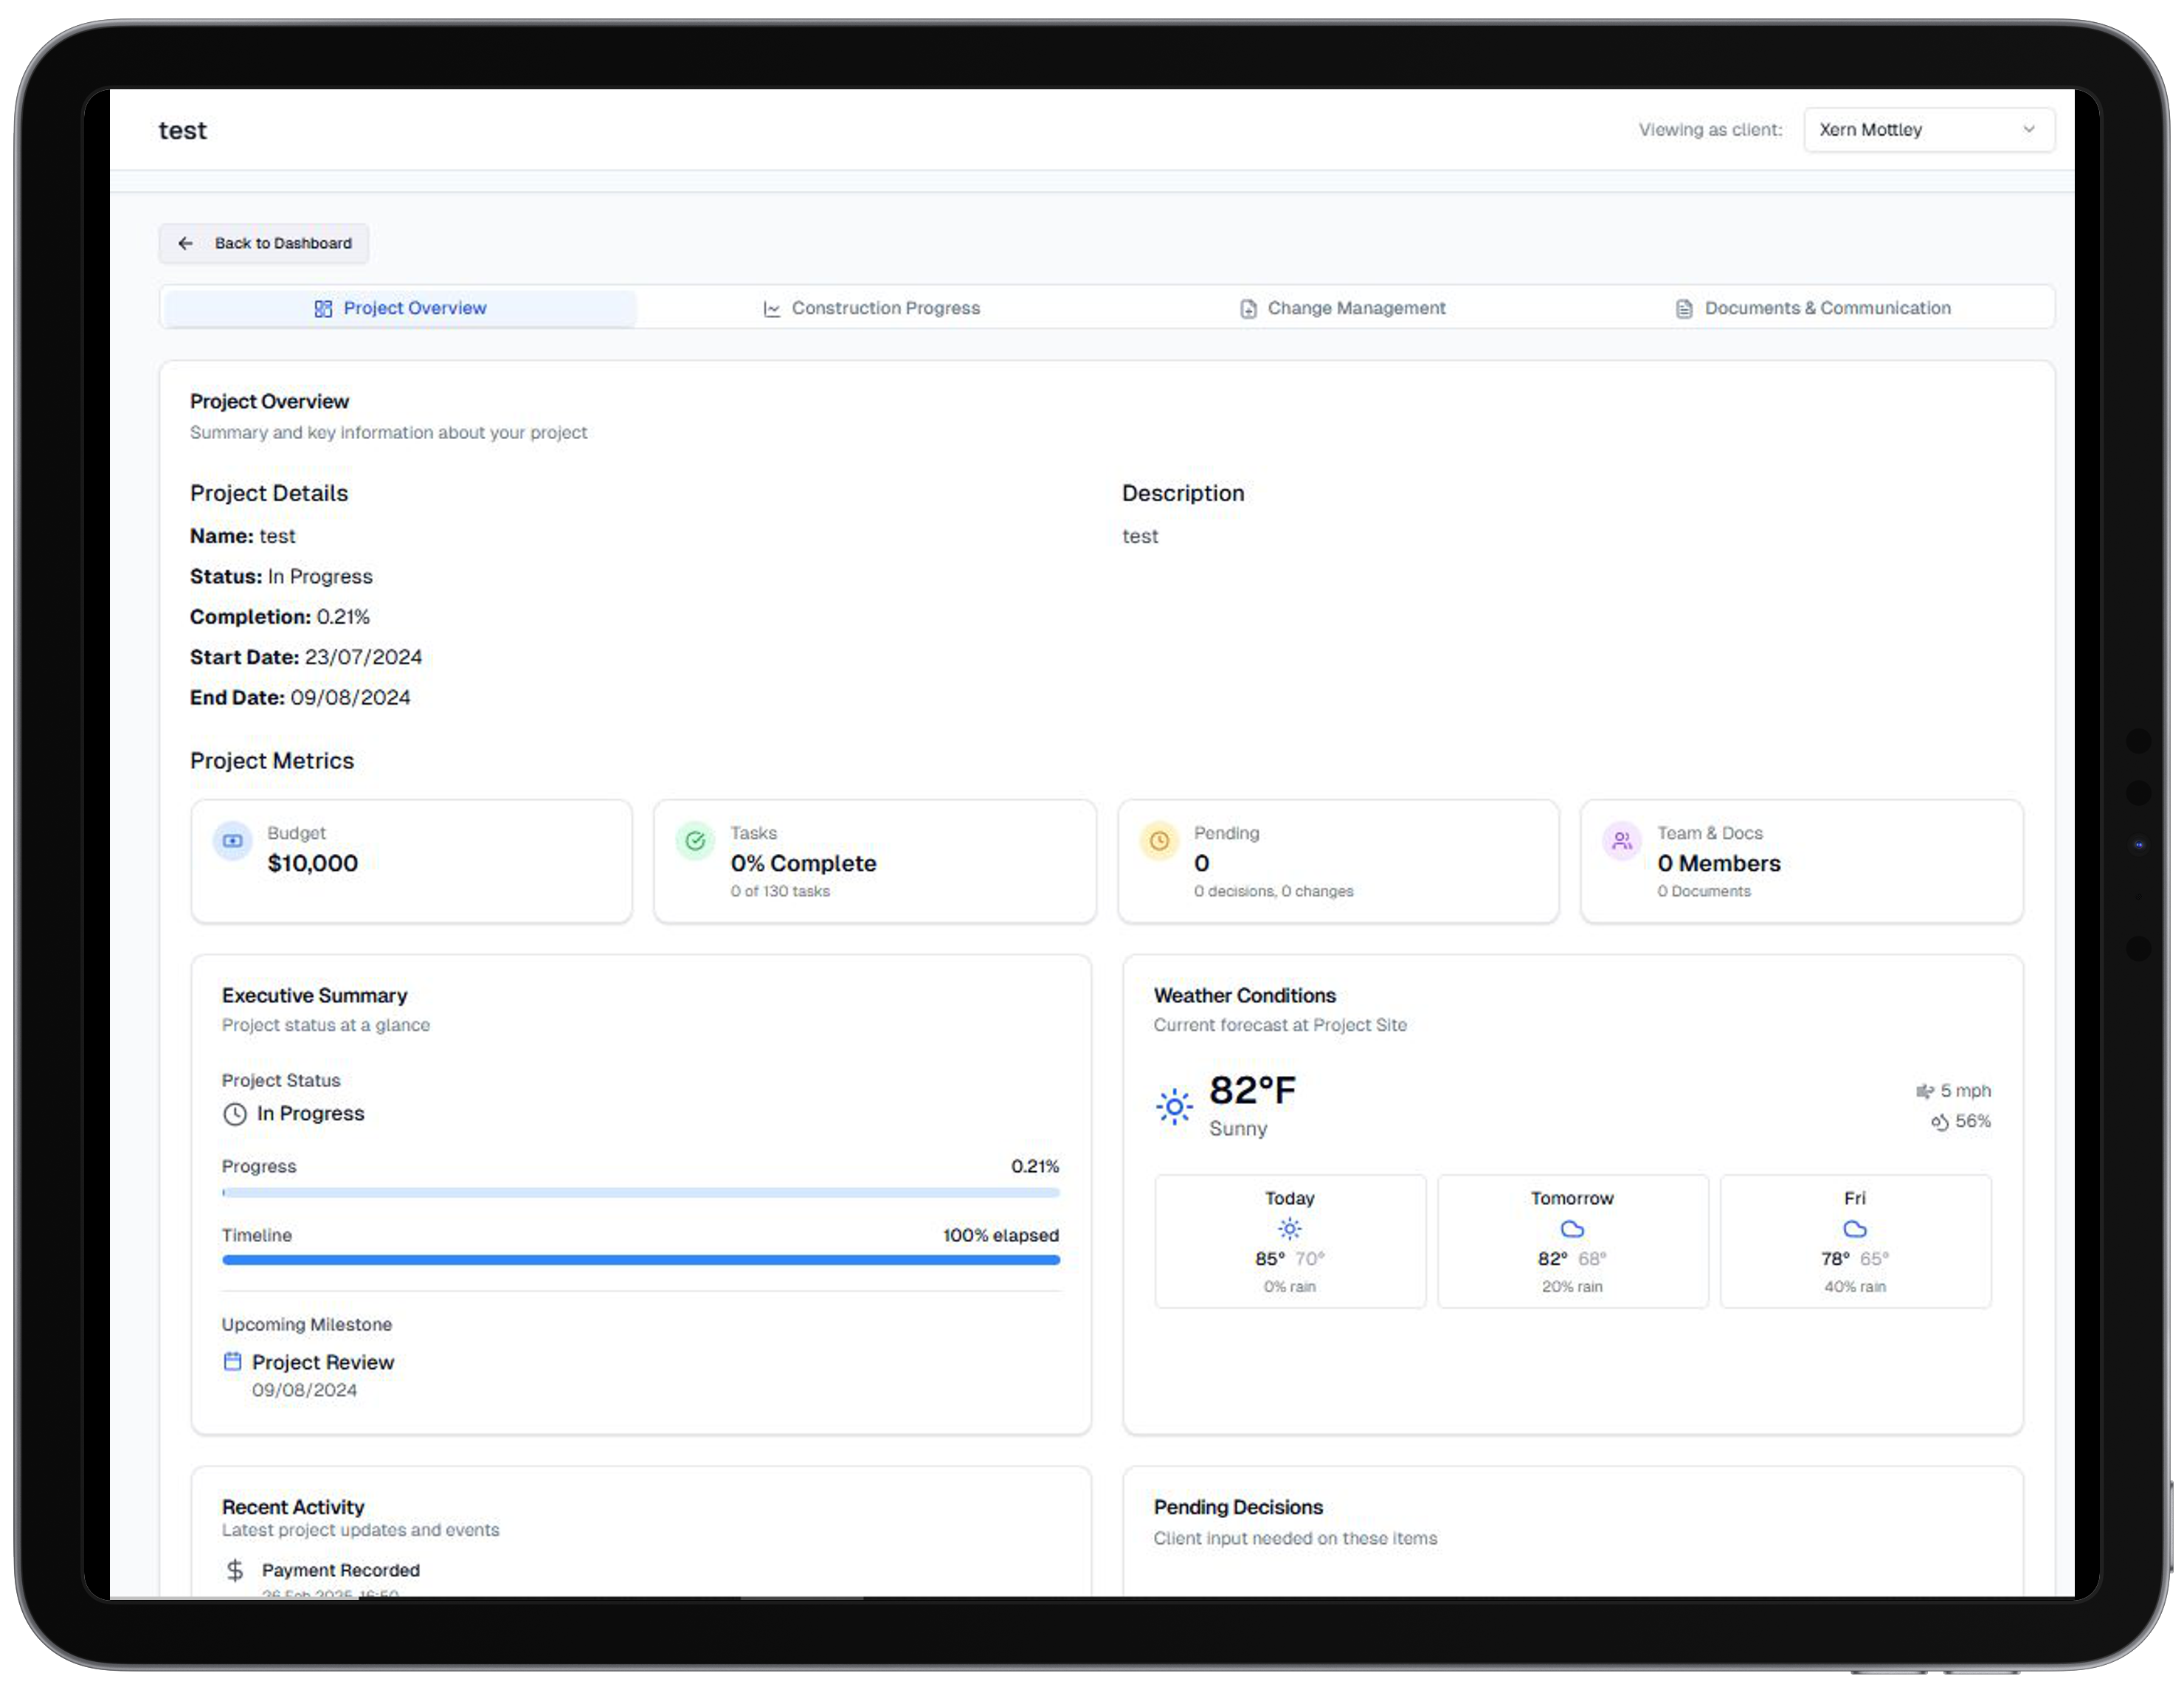Click the Team & Docs members icon
The width and height of the screenshot is (2184, 1690).
pos(1622,841)
